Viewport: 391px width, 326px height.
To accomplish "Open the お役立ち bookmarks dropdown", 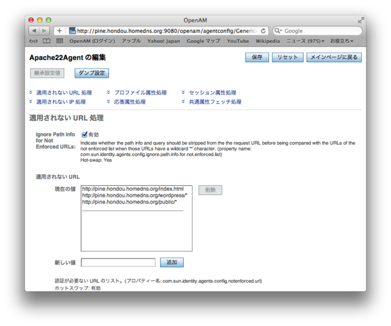I will [342, 41].
